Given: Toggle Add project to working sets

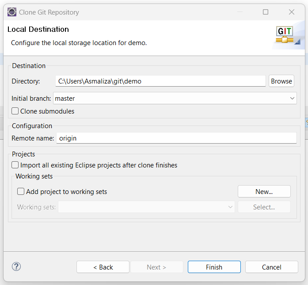Looking at the screenshot, I should 21,192.
